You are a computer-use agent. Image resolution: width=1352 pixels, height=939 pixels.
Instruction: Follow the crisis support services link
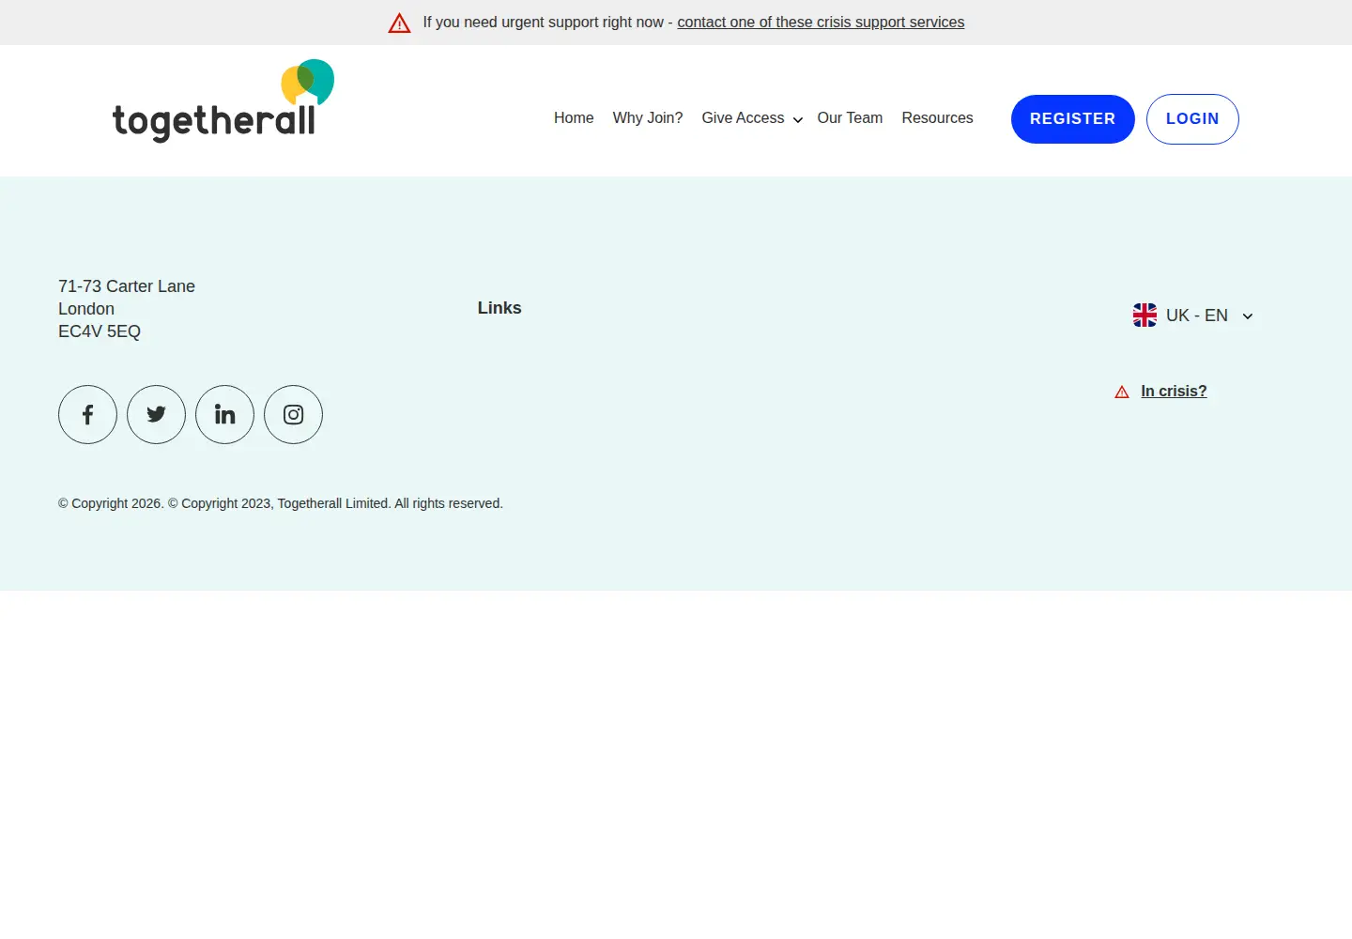click(x=821, y=23)
